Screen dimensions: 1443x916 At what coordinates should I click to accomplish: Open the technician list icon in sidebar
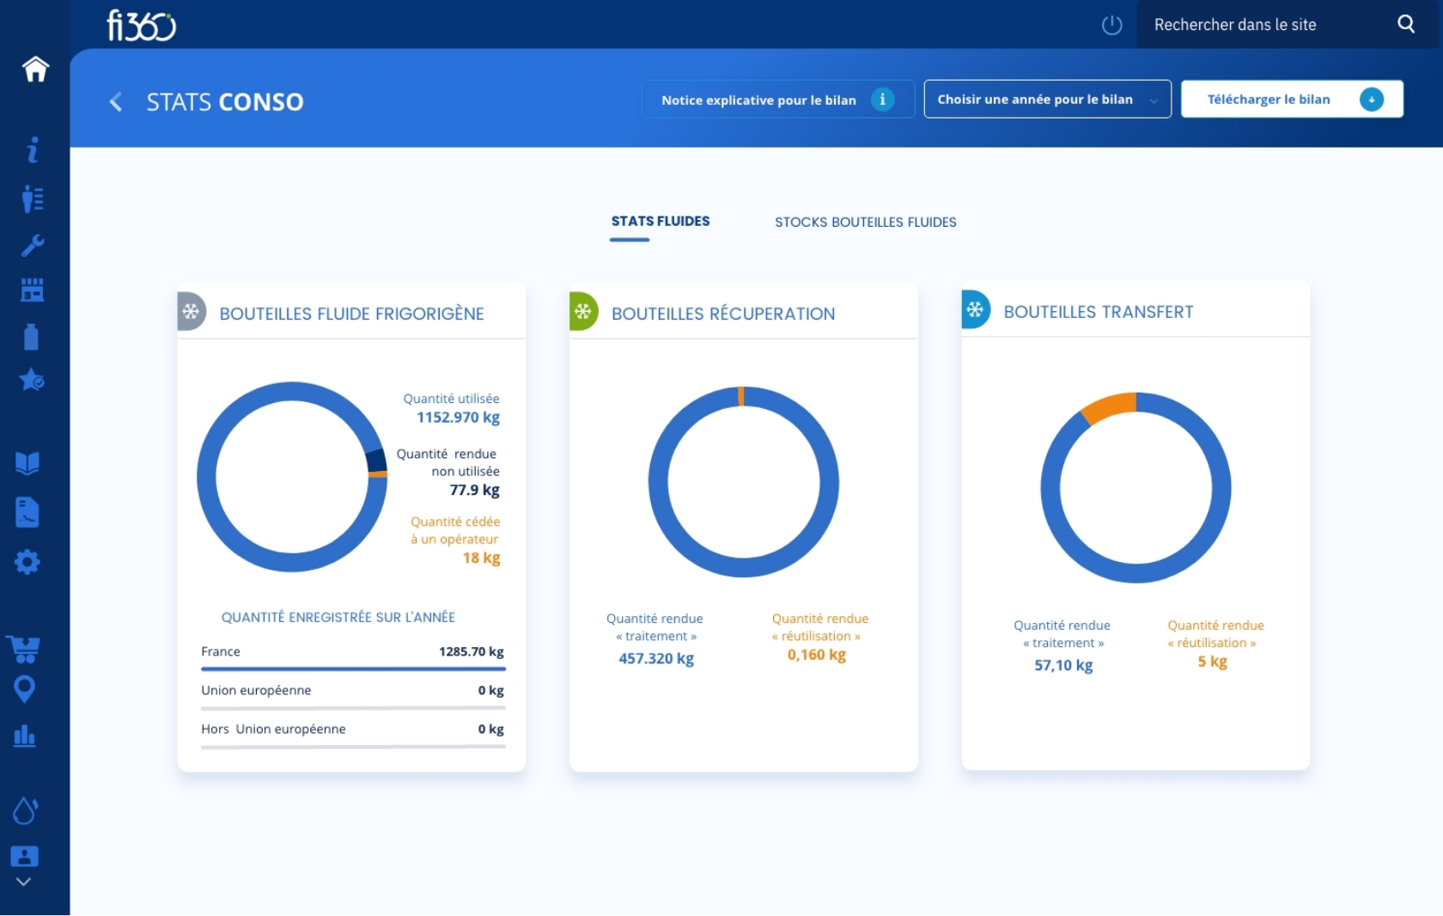[33, 198]
